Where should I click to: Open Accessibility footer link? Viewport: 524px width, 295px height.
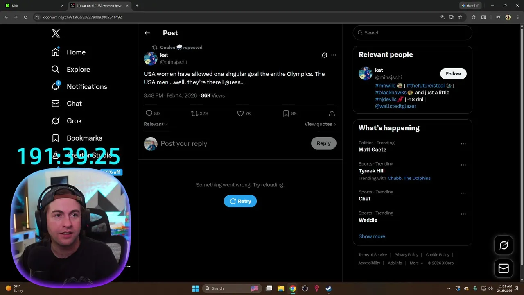click(369, 263)
